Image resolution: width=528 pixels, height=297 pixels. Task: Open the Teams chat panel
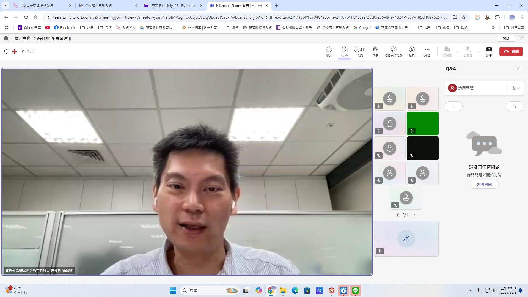point(329,51)
